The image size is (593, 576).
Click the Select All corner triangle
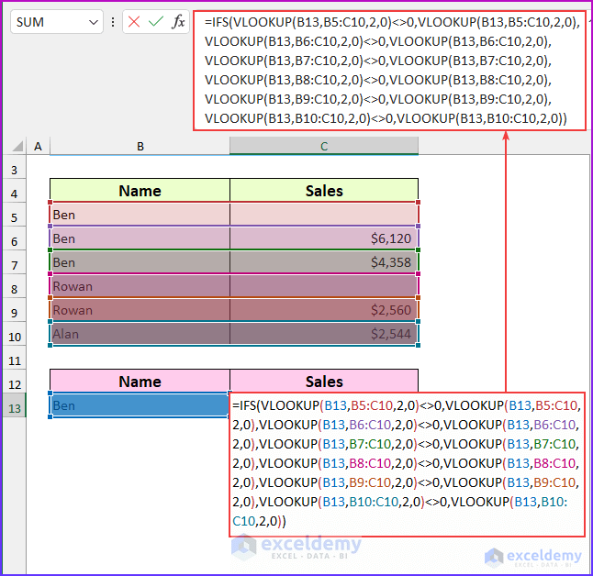(17, 146)
